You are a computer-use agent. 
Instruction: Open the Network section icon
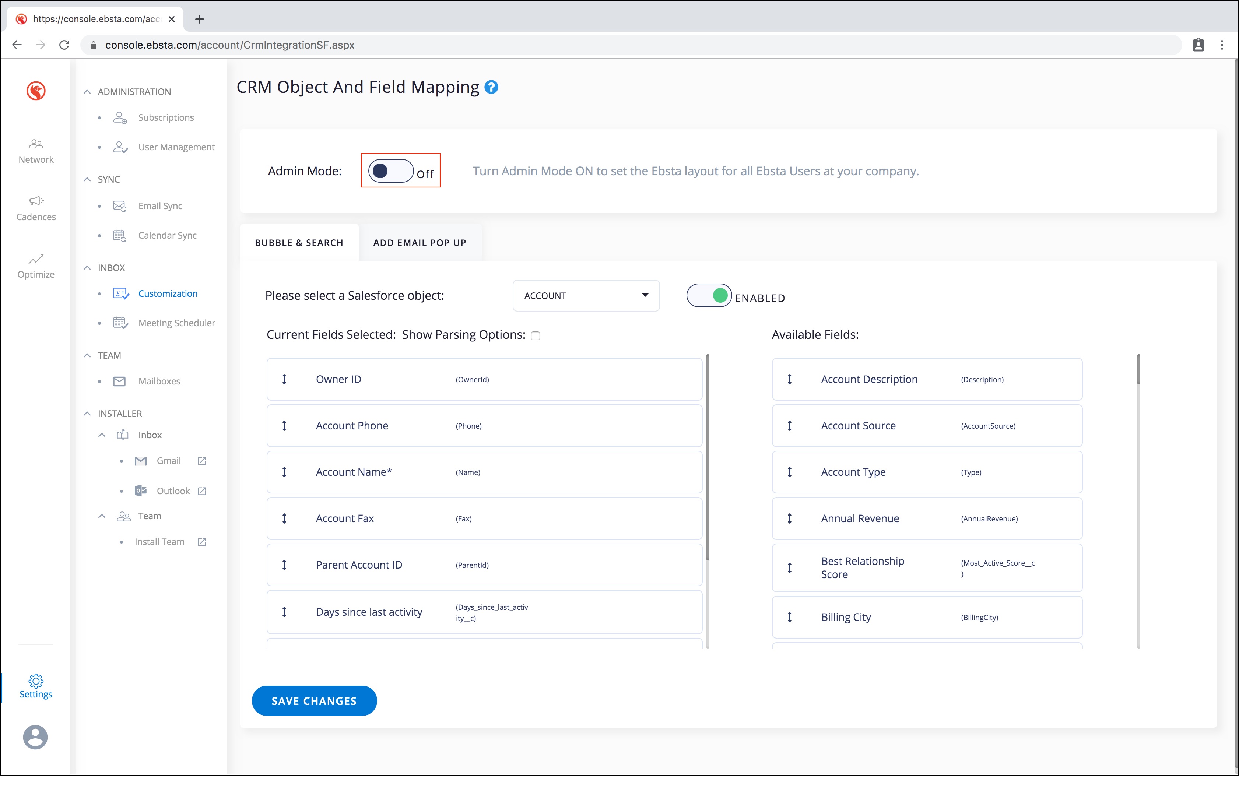click(x=35, y=144)
